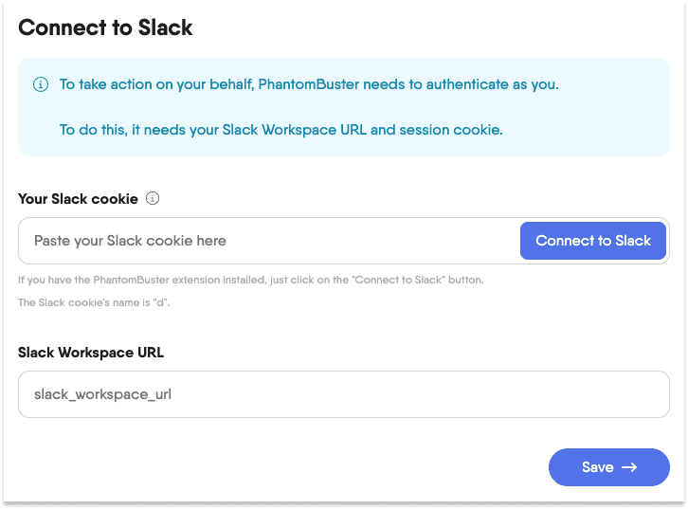Click the hint stating the cookie's name is d
This screenshot has width=688, height=509.
coord(95,303)
